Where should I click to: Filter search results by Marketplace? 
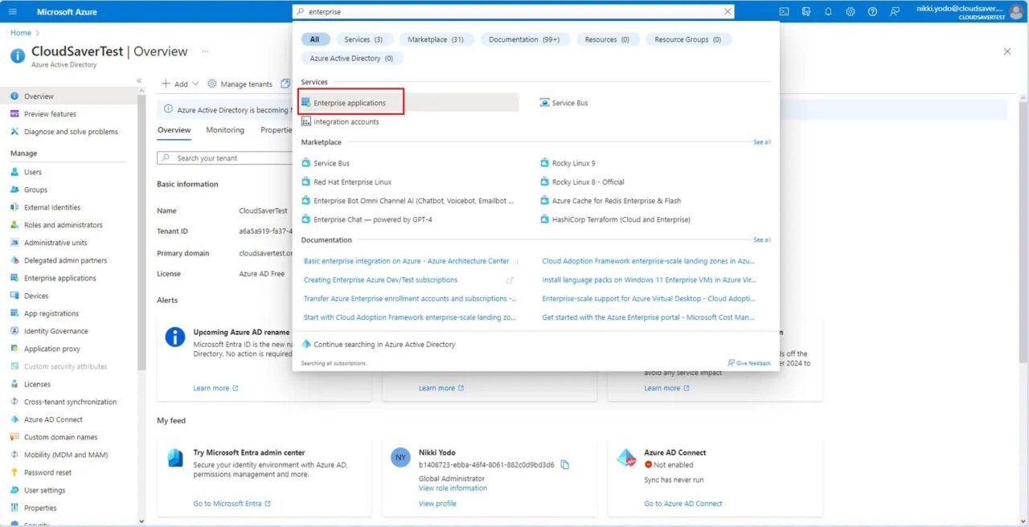437,39
